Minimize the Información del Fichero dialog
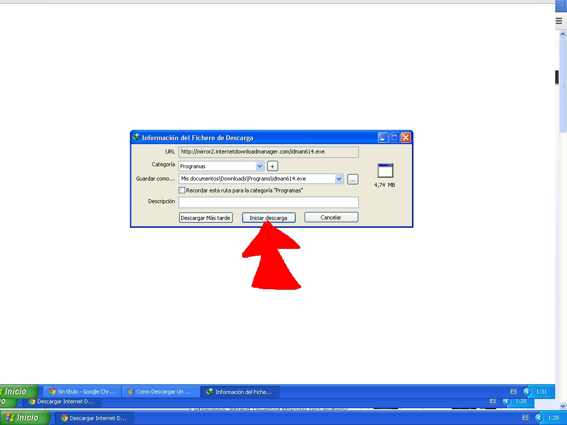This screenshot has height=425, width=567. (x=383, y=138)
